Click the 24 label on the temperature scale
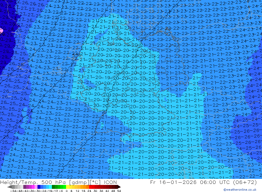The image size is (262, 192). (x=89, y=191)
